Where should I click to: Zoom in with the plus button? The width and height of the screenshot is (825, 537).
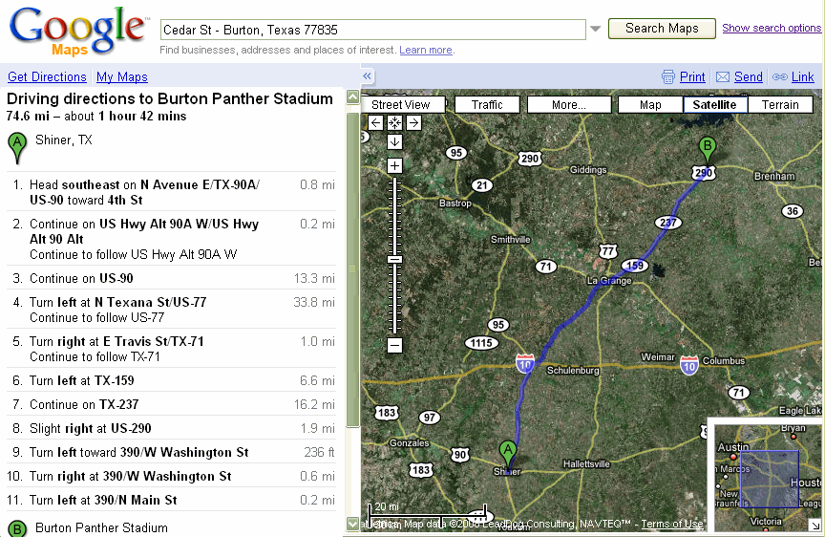point(394,166)
